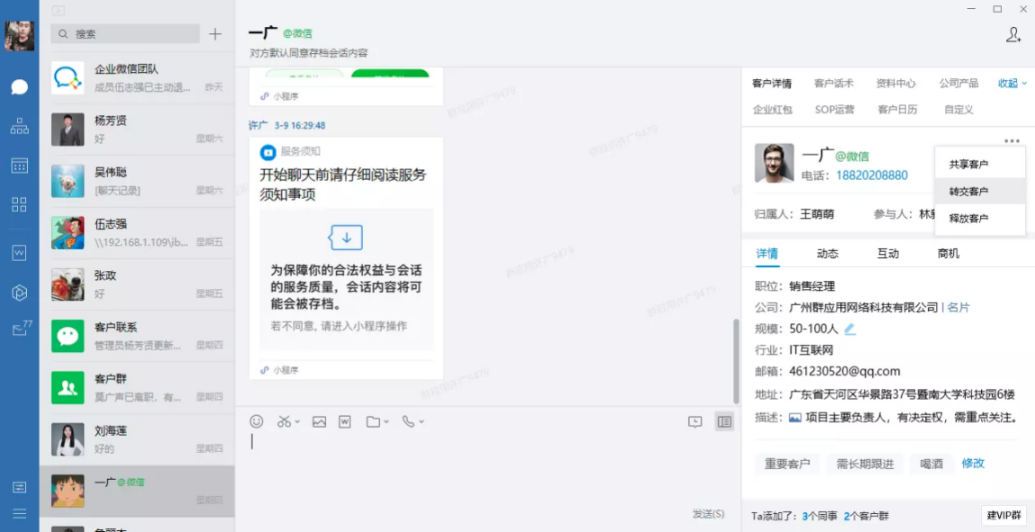Open the hexagon micro-disk sidebar icon
Screen dimensions: 1035x532
20,292
